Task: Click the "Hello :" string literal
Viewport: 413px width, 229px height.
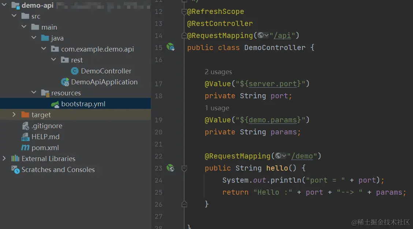Action: point(273,192)
